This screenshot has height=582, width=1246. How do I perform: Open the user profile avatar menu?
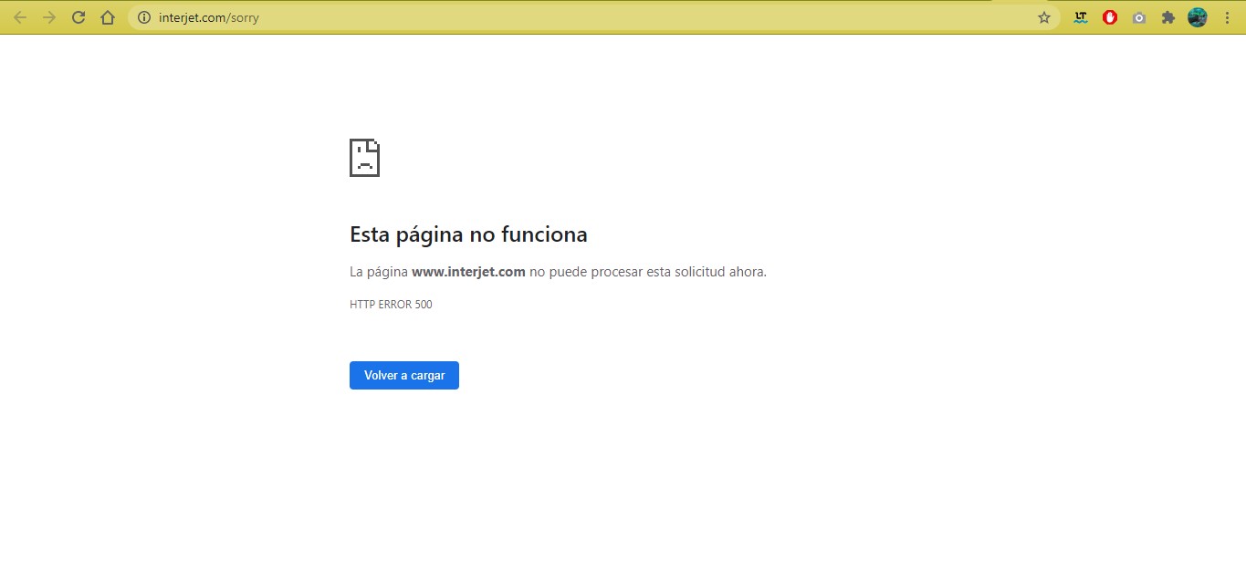[1197, 17]
